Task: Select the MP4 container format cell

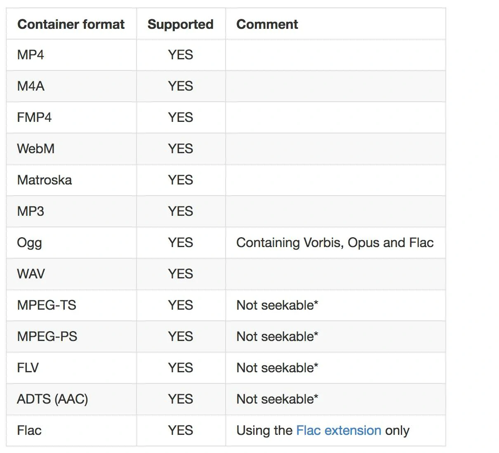Action: pyautogui.click(x=31, y=55)
